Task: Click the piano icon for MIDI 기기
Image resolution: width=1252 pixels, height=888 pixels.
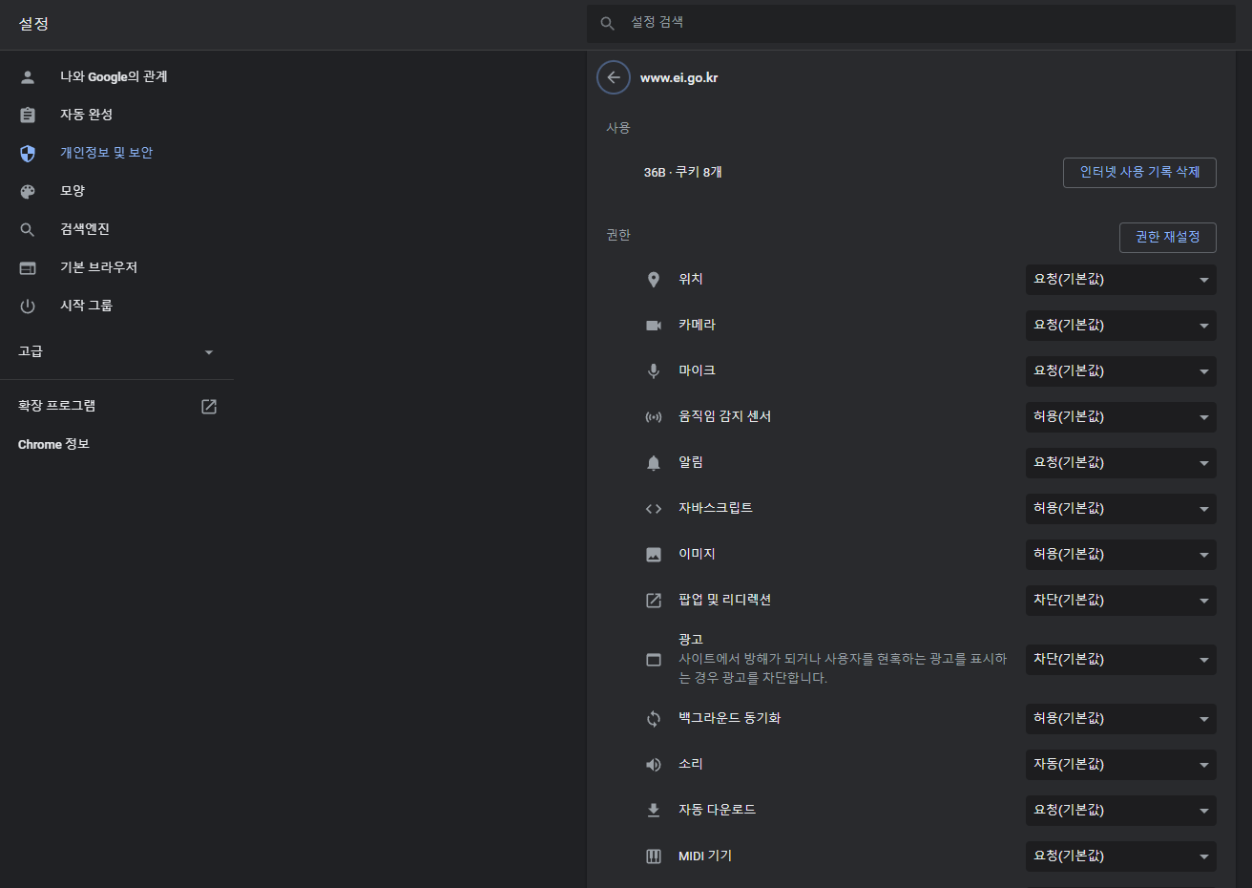Action: click(x=654, y=856)
